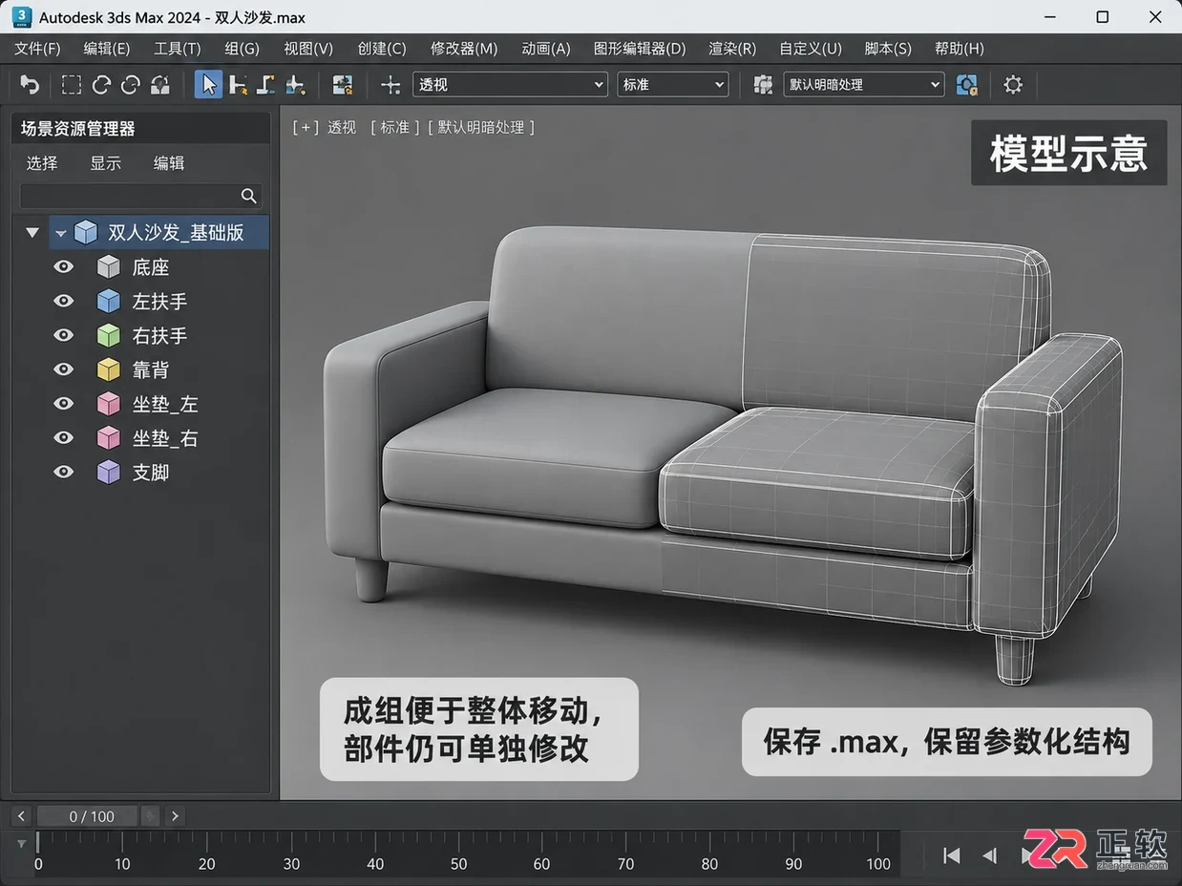Click the Previous Frame playback button
The image size is (1182, 886).
(x=990, y=856)
